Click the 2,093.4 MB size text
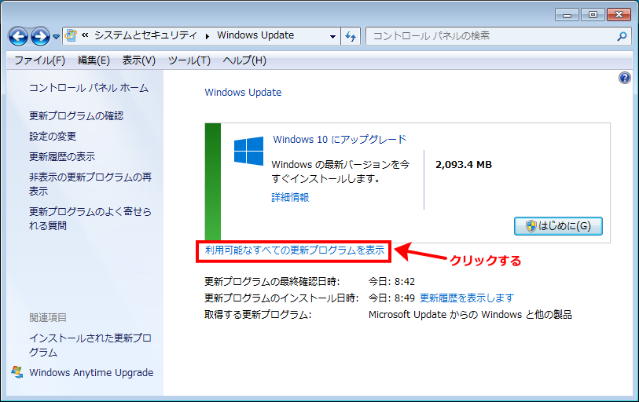Screen dimensions: 639x402 pos(464,165)
